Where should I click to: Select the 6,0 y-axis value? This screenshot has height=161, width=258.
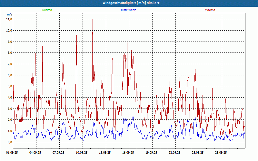(10, 75)
